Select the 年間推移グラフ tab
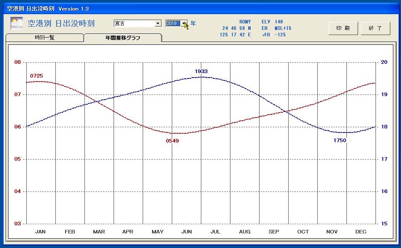 point(123,37)
